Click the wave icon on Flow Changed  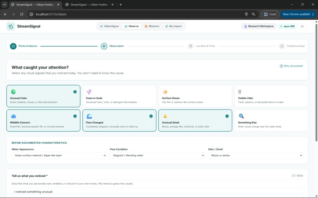pyautogui.click(x=89, y=116)
